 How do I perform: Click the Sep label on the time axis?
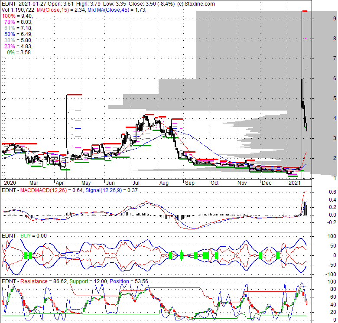point(190,183)
